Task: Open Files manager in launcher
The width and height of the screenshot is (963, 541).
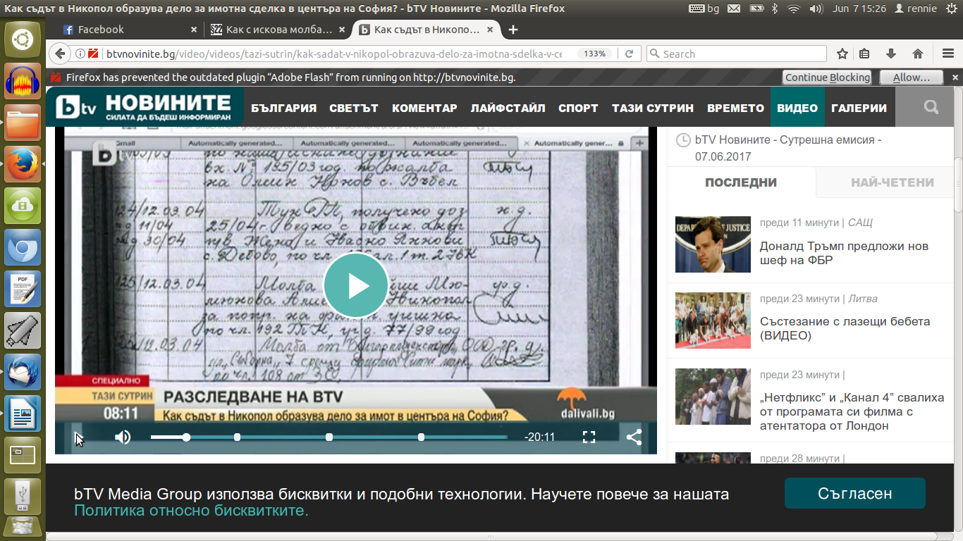Action: pyautogui.click(x=23, y=123)
